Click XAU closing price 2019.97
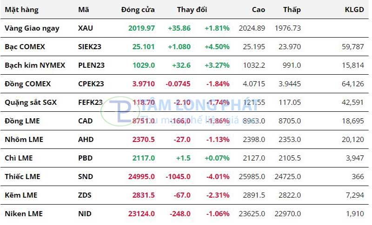Image resolution: width=372 pixels, height=225 pixels. pos(142,28)
